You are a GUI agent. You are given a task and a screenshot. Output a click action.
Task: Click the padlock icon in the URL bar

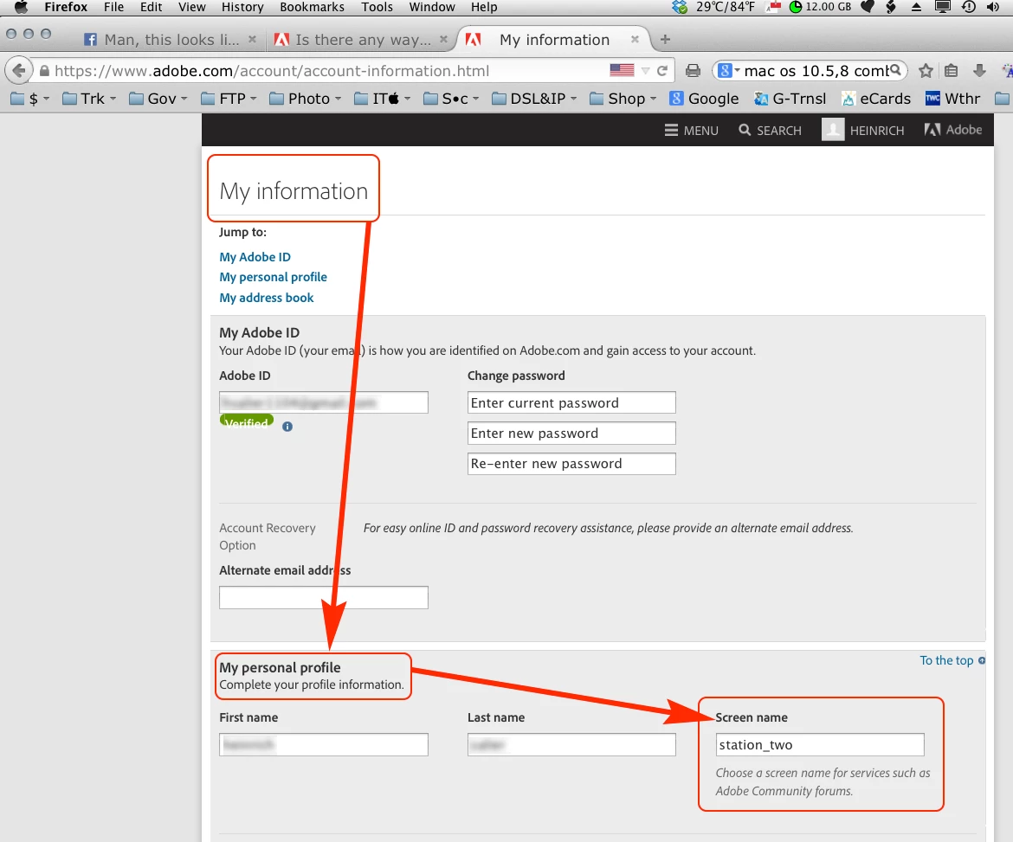click(44, 71)
